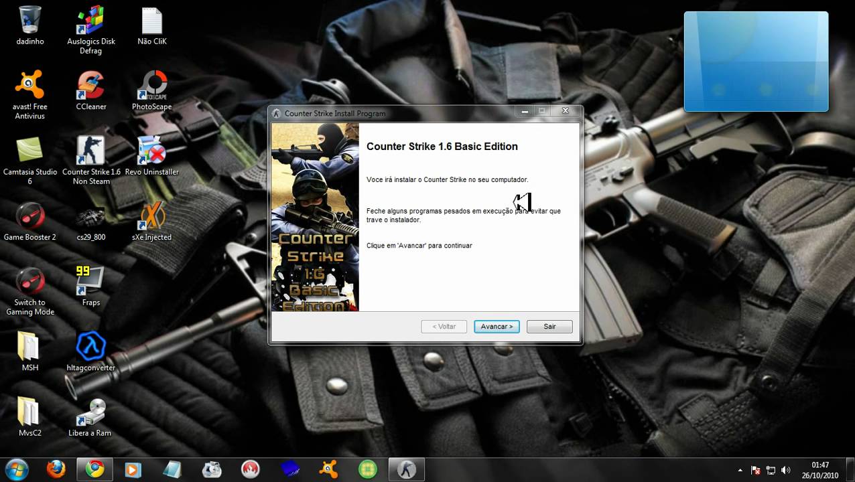
Task: Open the printer-like gray taskbar icon
Action: click(212, 469)
